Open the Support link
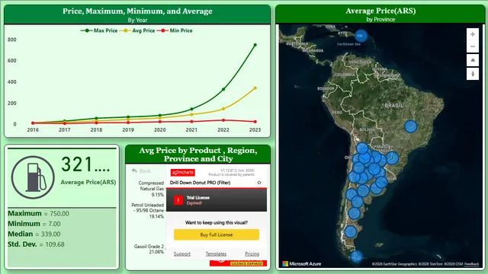 (182, 253)
